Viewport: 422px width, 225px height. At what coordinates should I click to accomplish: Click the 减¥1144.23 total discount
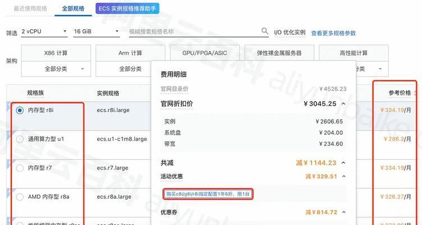[x=316, y=163]
